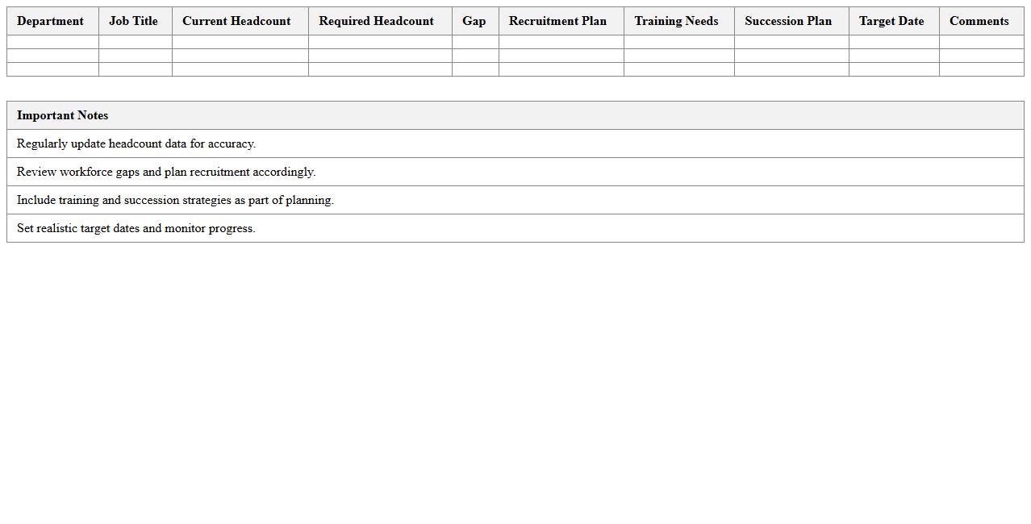This screenshot has height=524, width=1031.
Task: Click last empty cell under Comments
Action: pyautogui.click(x=981, y=69)
